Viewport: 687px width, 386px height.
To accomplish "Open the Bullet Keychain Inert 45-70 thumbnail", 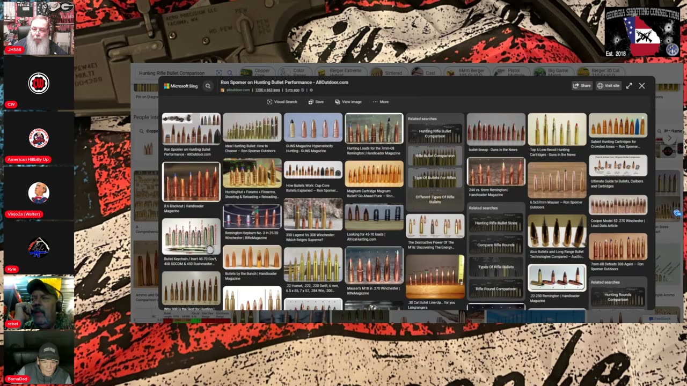I will (191, 236).
